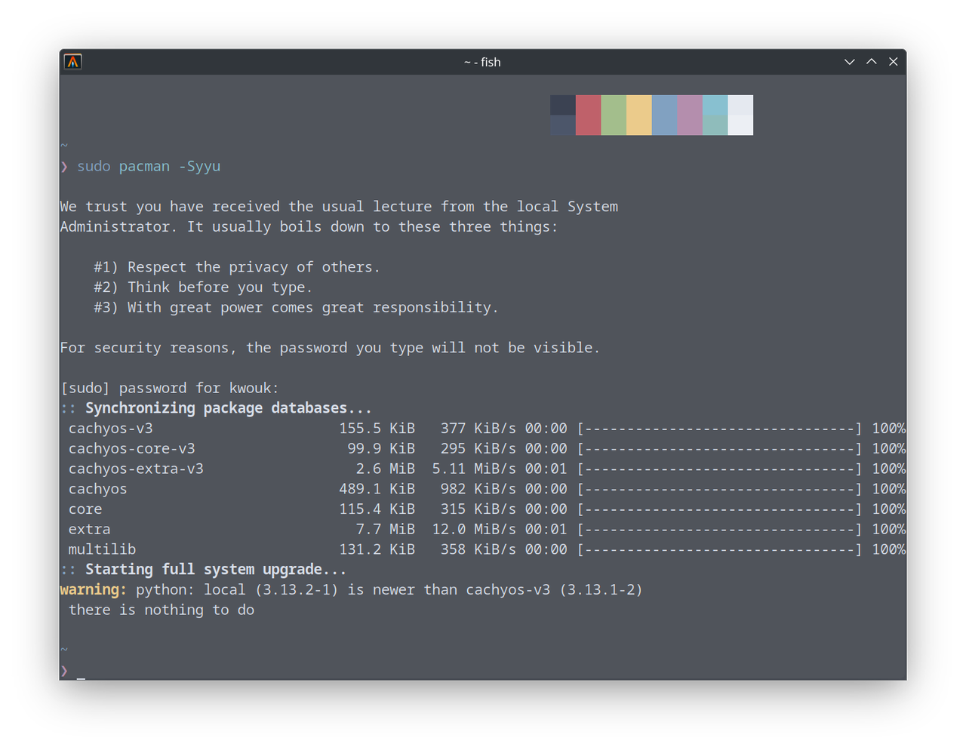Click the pink prompt chevron at bottom
This screenshot has width=966, height=750.
pyautogui.click(x=63, y=671)
